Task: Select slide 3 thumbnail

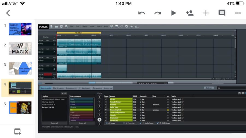Action: 20,68
